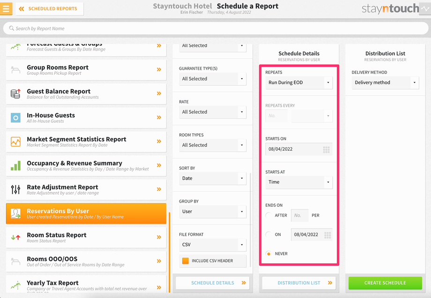Open the Delivery method dropdown
Image resolution: width=431 pixels, height=298 pixels.
point(385,83)
